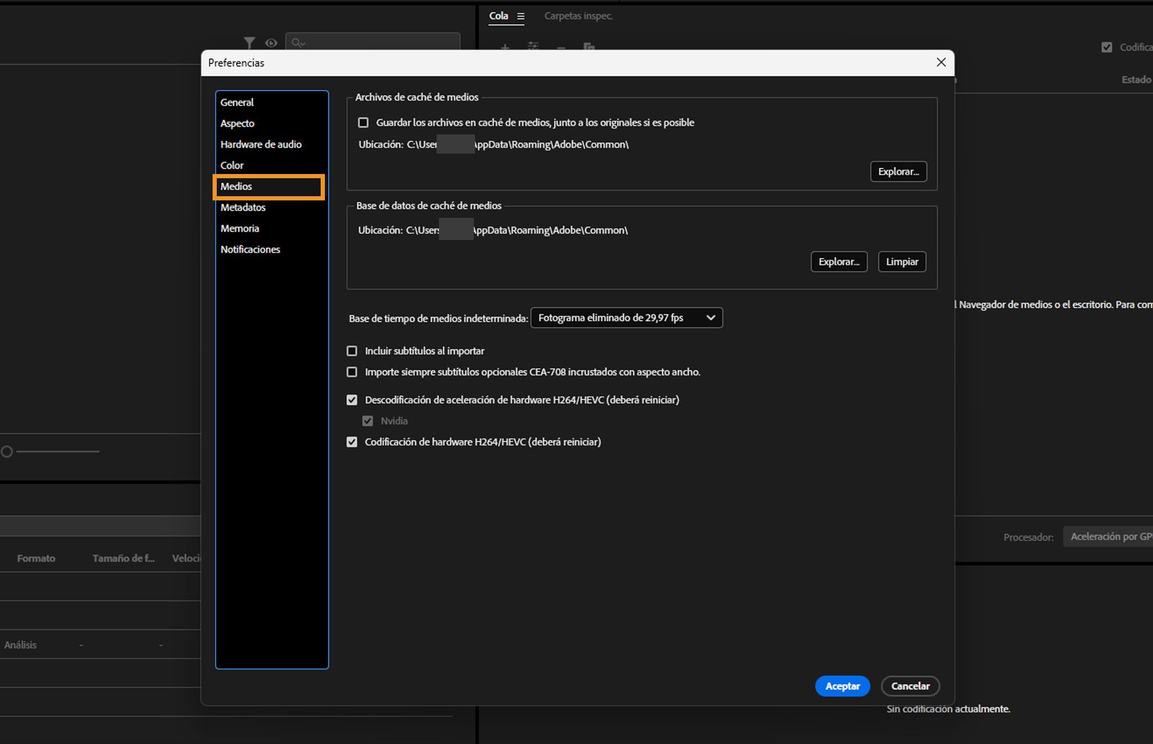Open the Cola panel hamburger menu
The height and width of the screenshot is (744, 1153).
521,16
